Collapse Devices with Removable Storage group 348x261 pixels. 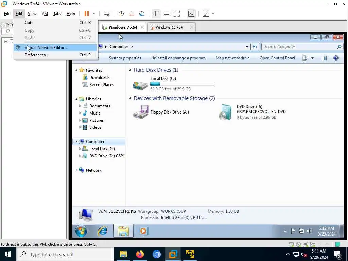(130, 98)
